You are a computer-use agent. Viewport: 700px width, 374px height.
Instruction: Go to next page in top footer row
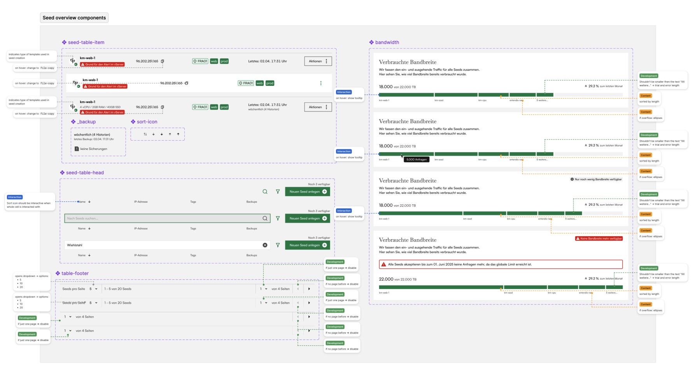click(309, 289)
